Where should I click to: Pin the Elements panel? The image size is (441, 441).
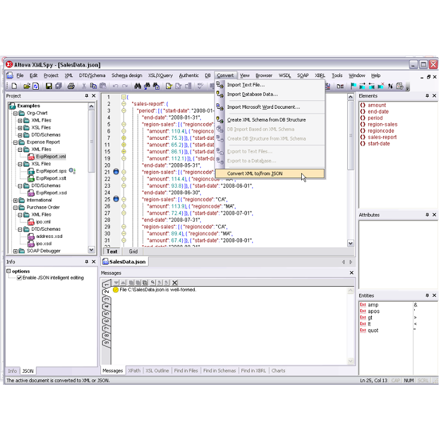[x=427, y=96]
